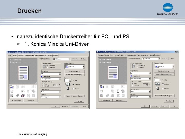The height and width of the screenshot is (139, 185).
Task: Enable Versatz checkbox in PCL window
Action: click(73, 89)
